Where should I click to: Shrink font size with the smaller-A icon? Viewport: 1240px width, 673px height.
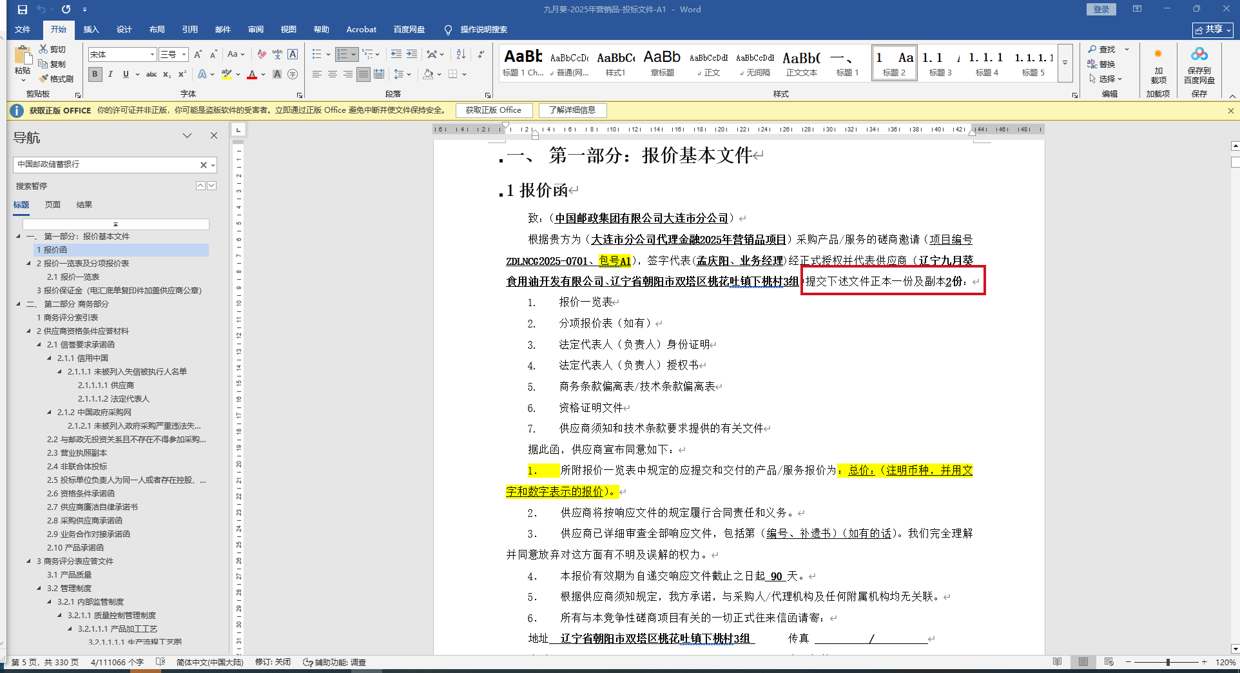[x=213, y=55]
